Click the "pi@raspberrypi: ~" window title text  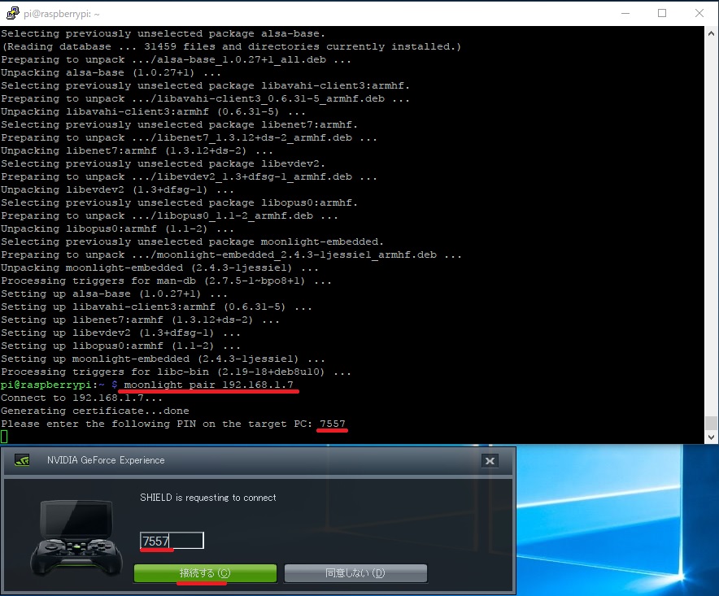coord(62,14)
